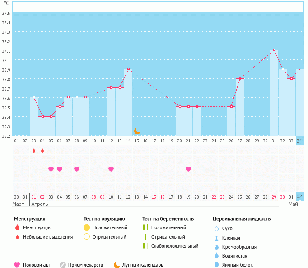Click the egg white cervical fluid legend icon
Image resolution: width=308 pixels, height=268 pixels.
coord(216,265)
